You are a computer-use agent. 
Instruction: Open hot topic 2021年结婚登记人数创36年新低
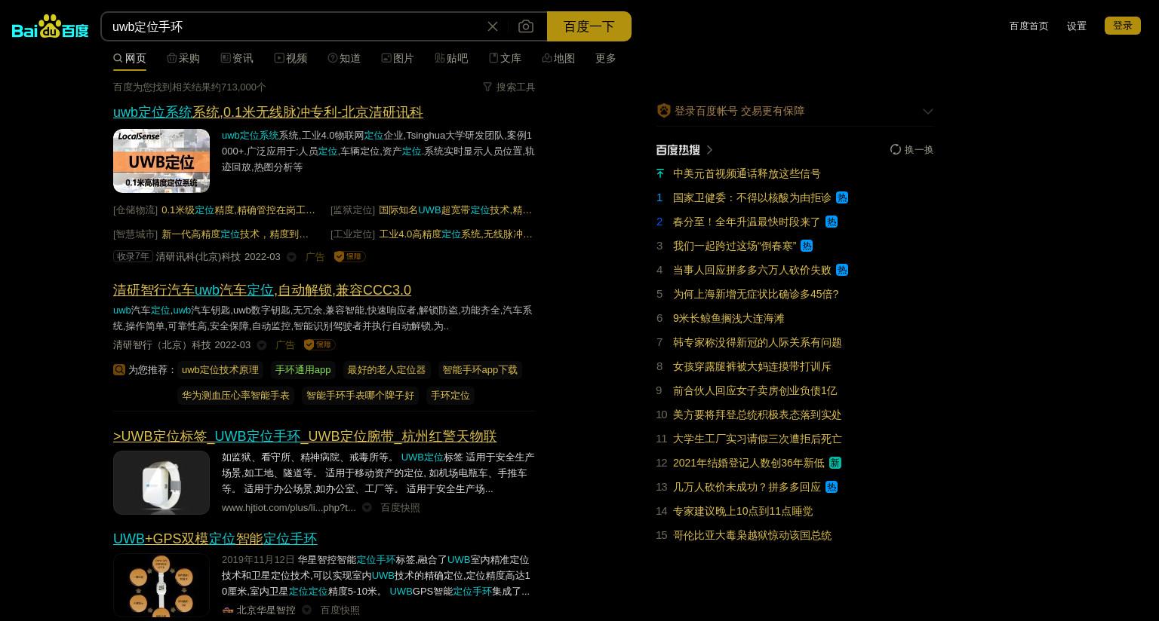coord(749,463)
